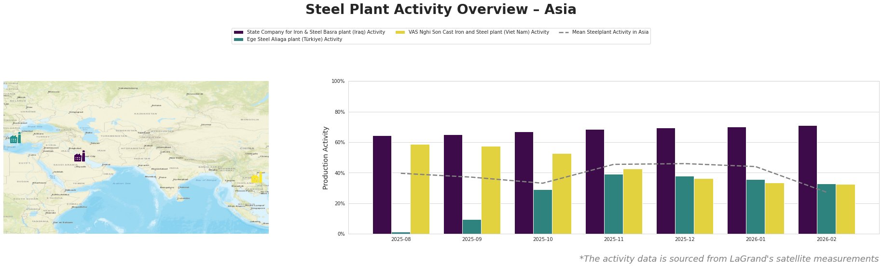882x267 pixels.
Task: Click the purple factory icon in Iraq
Action: click(80, 157)
